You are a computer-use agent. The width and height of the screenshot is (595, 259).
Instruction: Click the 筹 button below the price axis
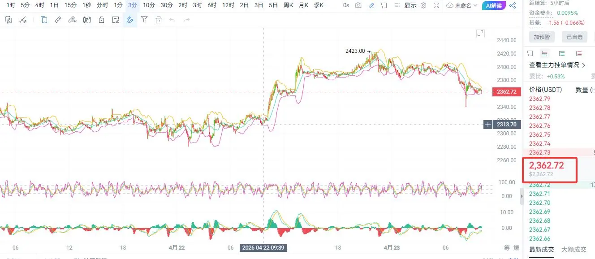pos(506,247)
